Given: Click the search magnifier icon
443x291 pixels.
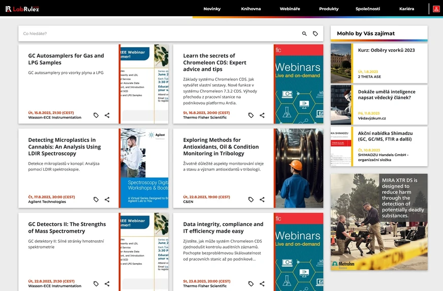Looking at the screenshot, I should pos(304,33).
